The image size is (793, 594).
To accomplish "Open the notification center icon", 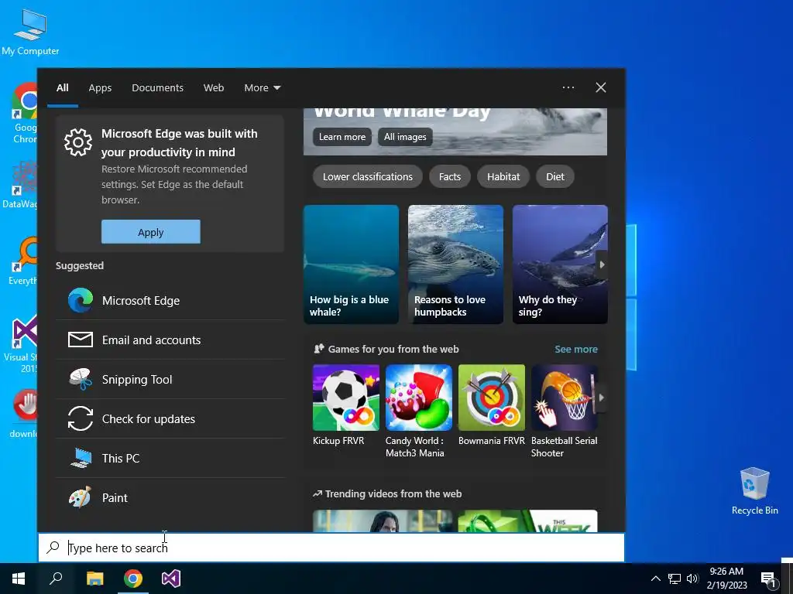I will pos(768,579).
